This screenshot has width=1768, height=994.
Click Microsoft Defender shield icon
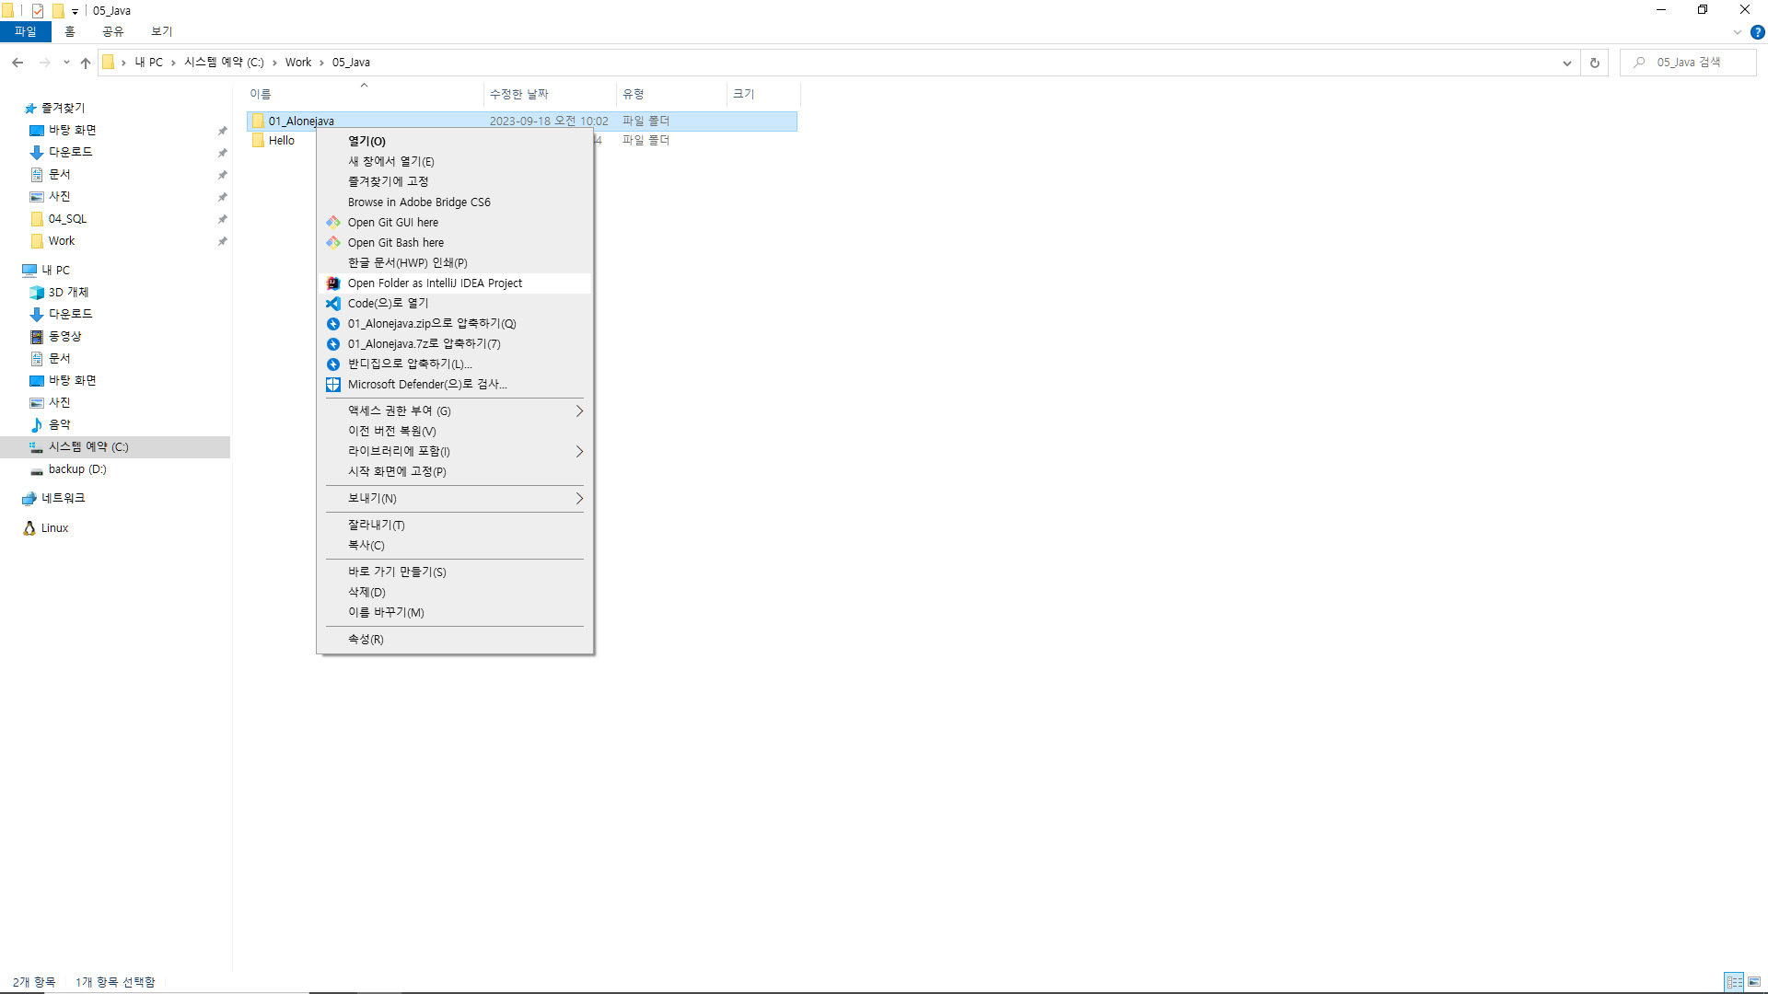point(333,385)
